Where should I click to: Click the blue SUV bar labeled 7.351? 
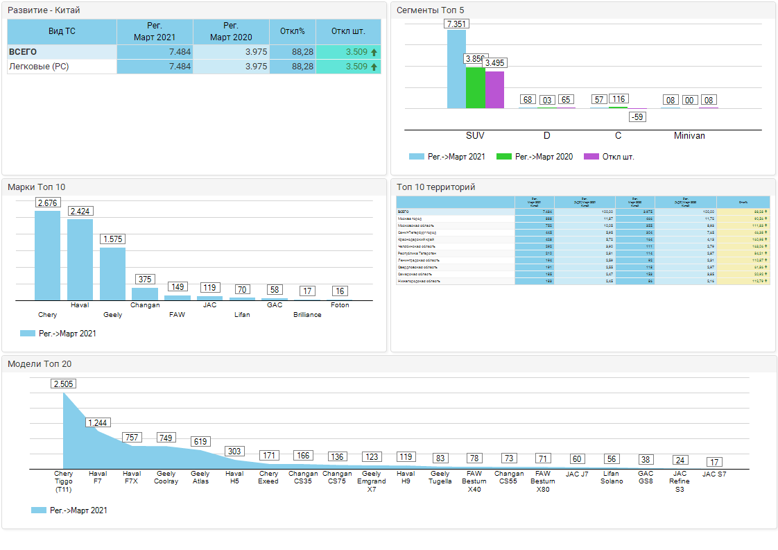[456, 69]
